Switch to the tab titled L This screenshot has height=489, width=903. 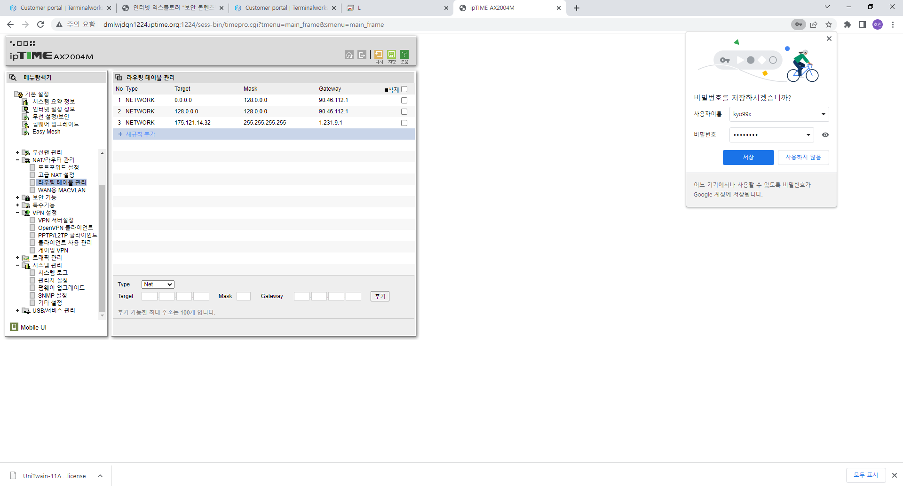396,8
